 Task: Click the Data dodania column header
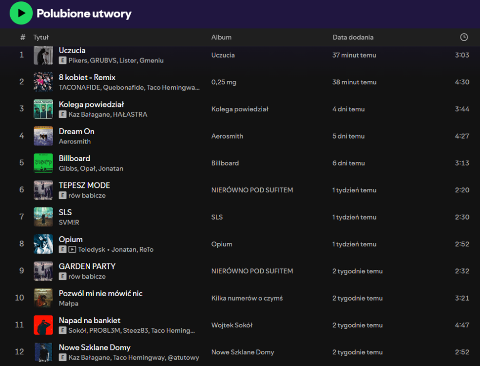click(353, 37)
